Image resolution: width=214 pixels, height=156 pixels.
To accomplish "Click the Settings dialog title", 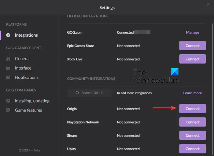I will pos(107,8).
